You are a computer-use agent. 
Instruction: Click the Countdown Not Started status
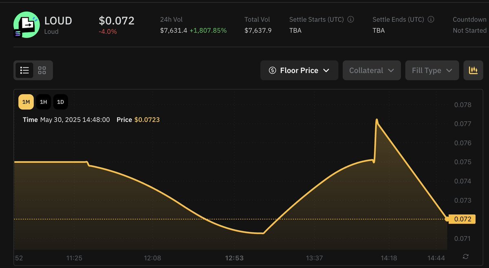pos(469,24)
